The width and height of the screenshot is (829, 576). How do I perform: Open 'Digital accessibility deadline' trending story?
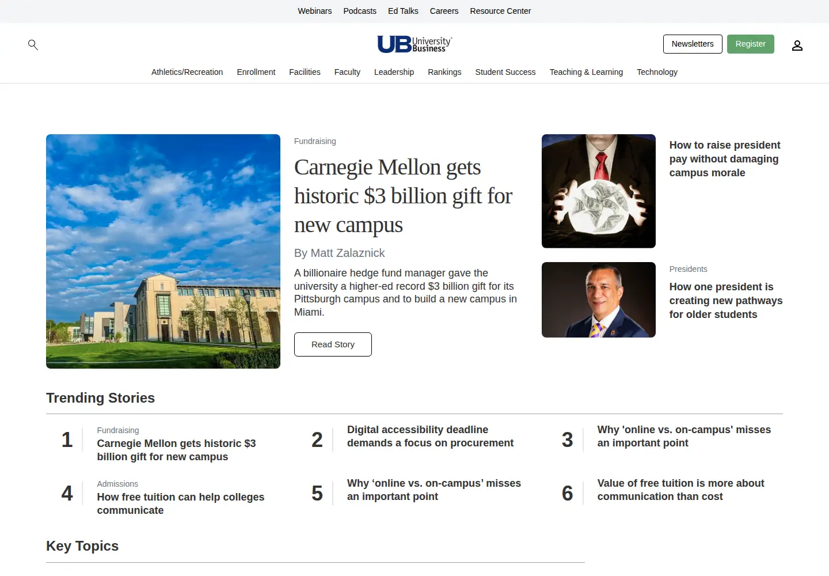pos(430,436)
